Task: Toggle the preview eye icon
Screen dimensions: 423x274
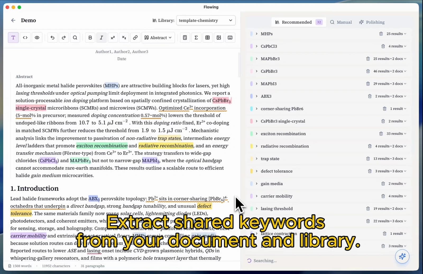Action: (37, 38)
